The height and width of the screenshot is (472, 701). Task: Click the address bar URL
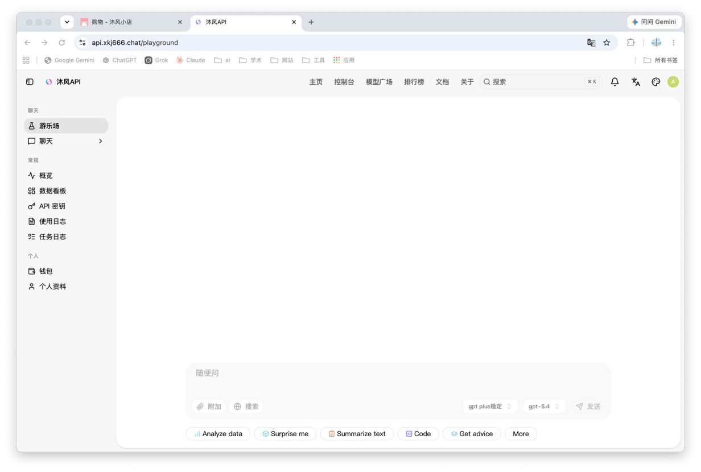pyautogui.click(x=135, y=43)
